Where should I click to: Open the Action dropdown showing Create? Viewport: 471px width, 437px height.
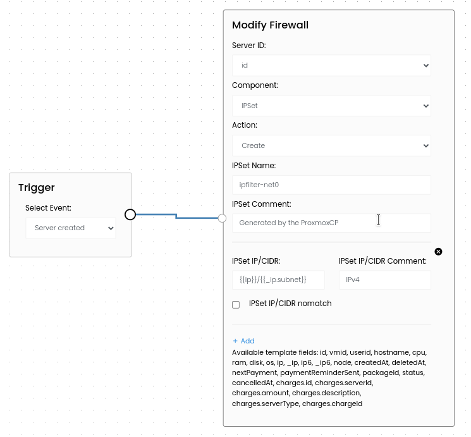point(331,145)
